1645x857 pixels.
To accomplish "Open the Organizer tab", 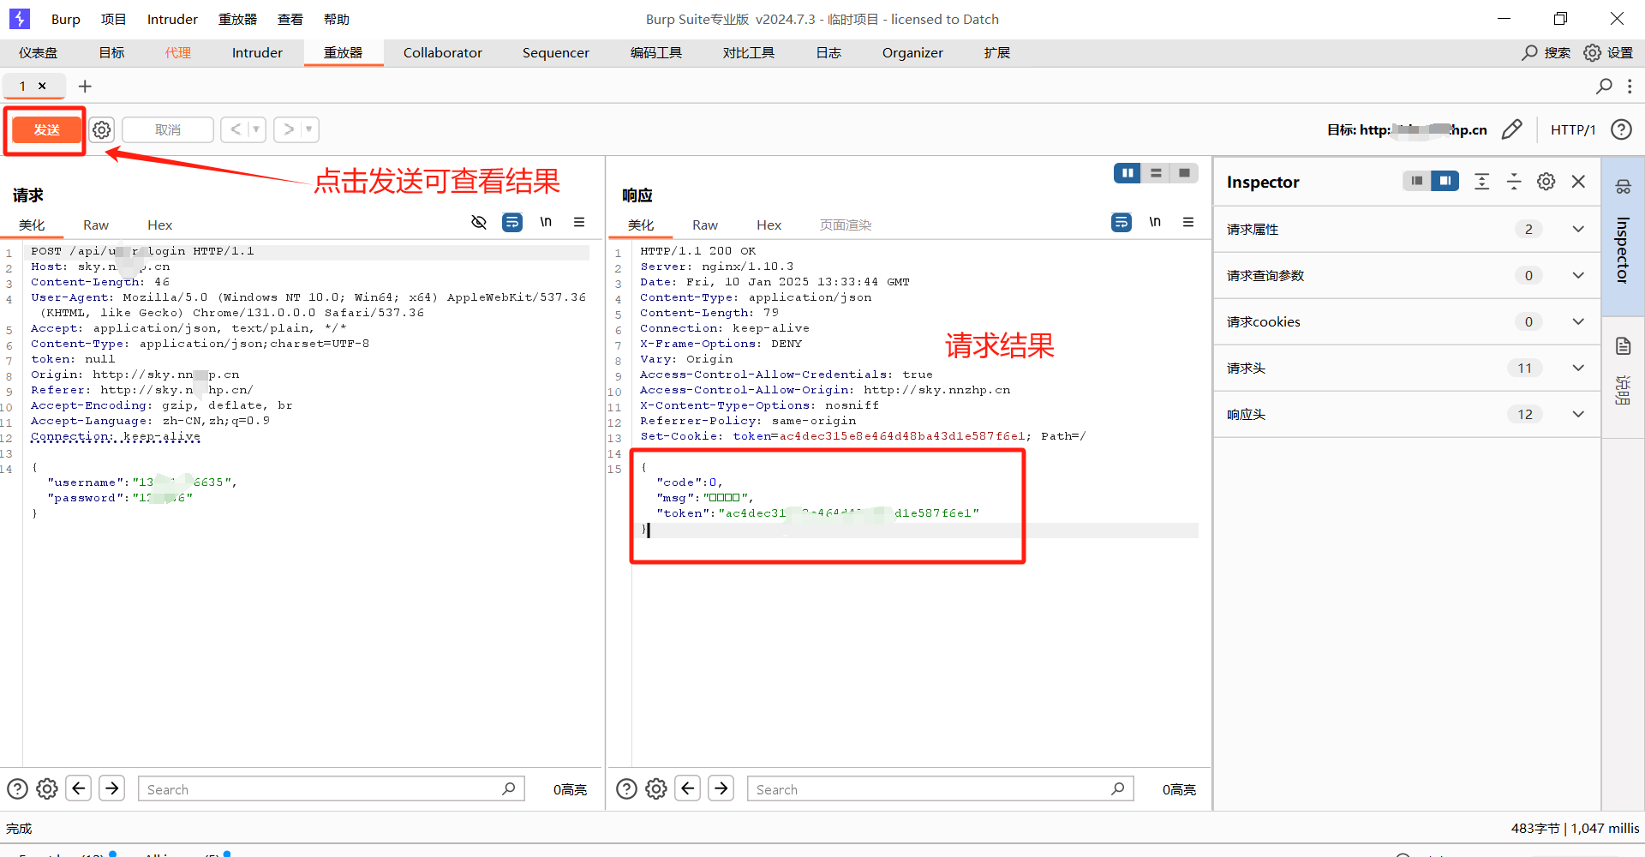I will click(x=912, y=52).
